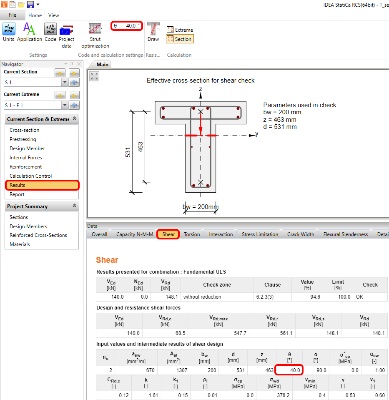Screen dimensions: 389x400
Task: Go to Reinforcement in the navigator
Action: click(26, 167)
